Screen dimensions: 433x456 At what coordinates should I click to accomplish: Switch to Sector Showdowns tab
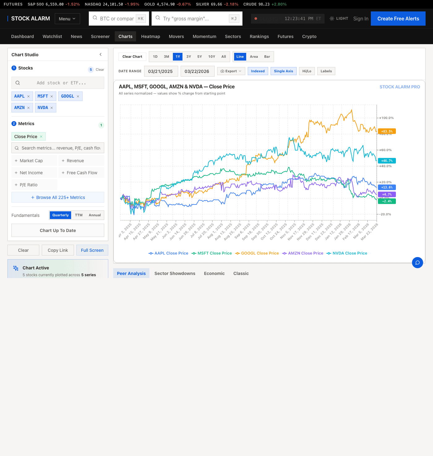pyautogui.click(x=175, y=273)
